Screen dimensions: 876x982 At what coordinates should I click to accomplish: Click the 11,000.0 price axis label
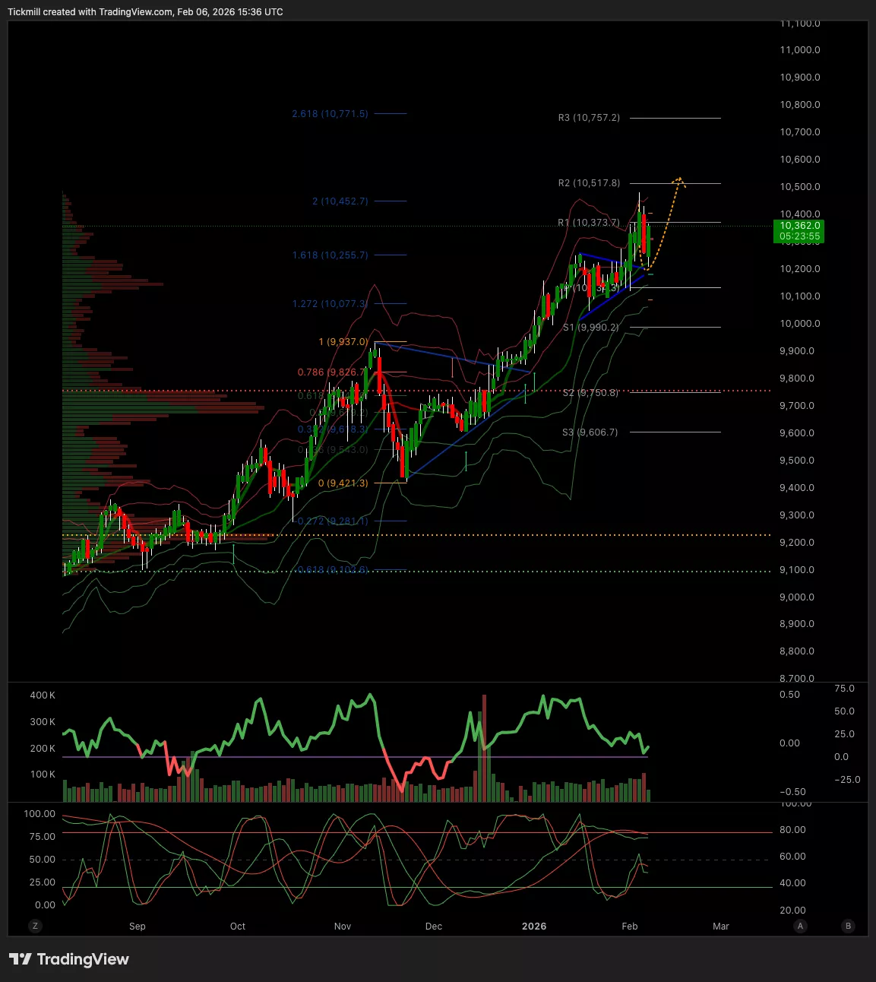point(800,50)
